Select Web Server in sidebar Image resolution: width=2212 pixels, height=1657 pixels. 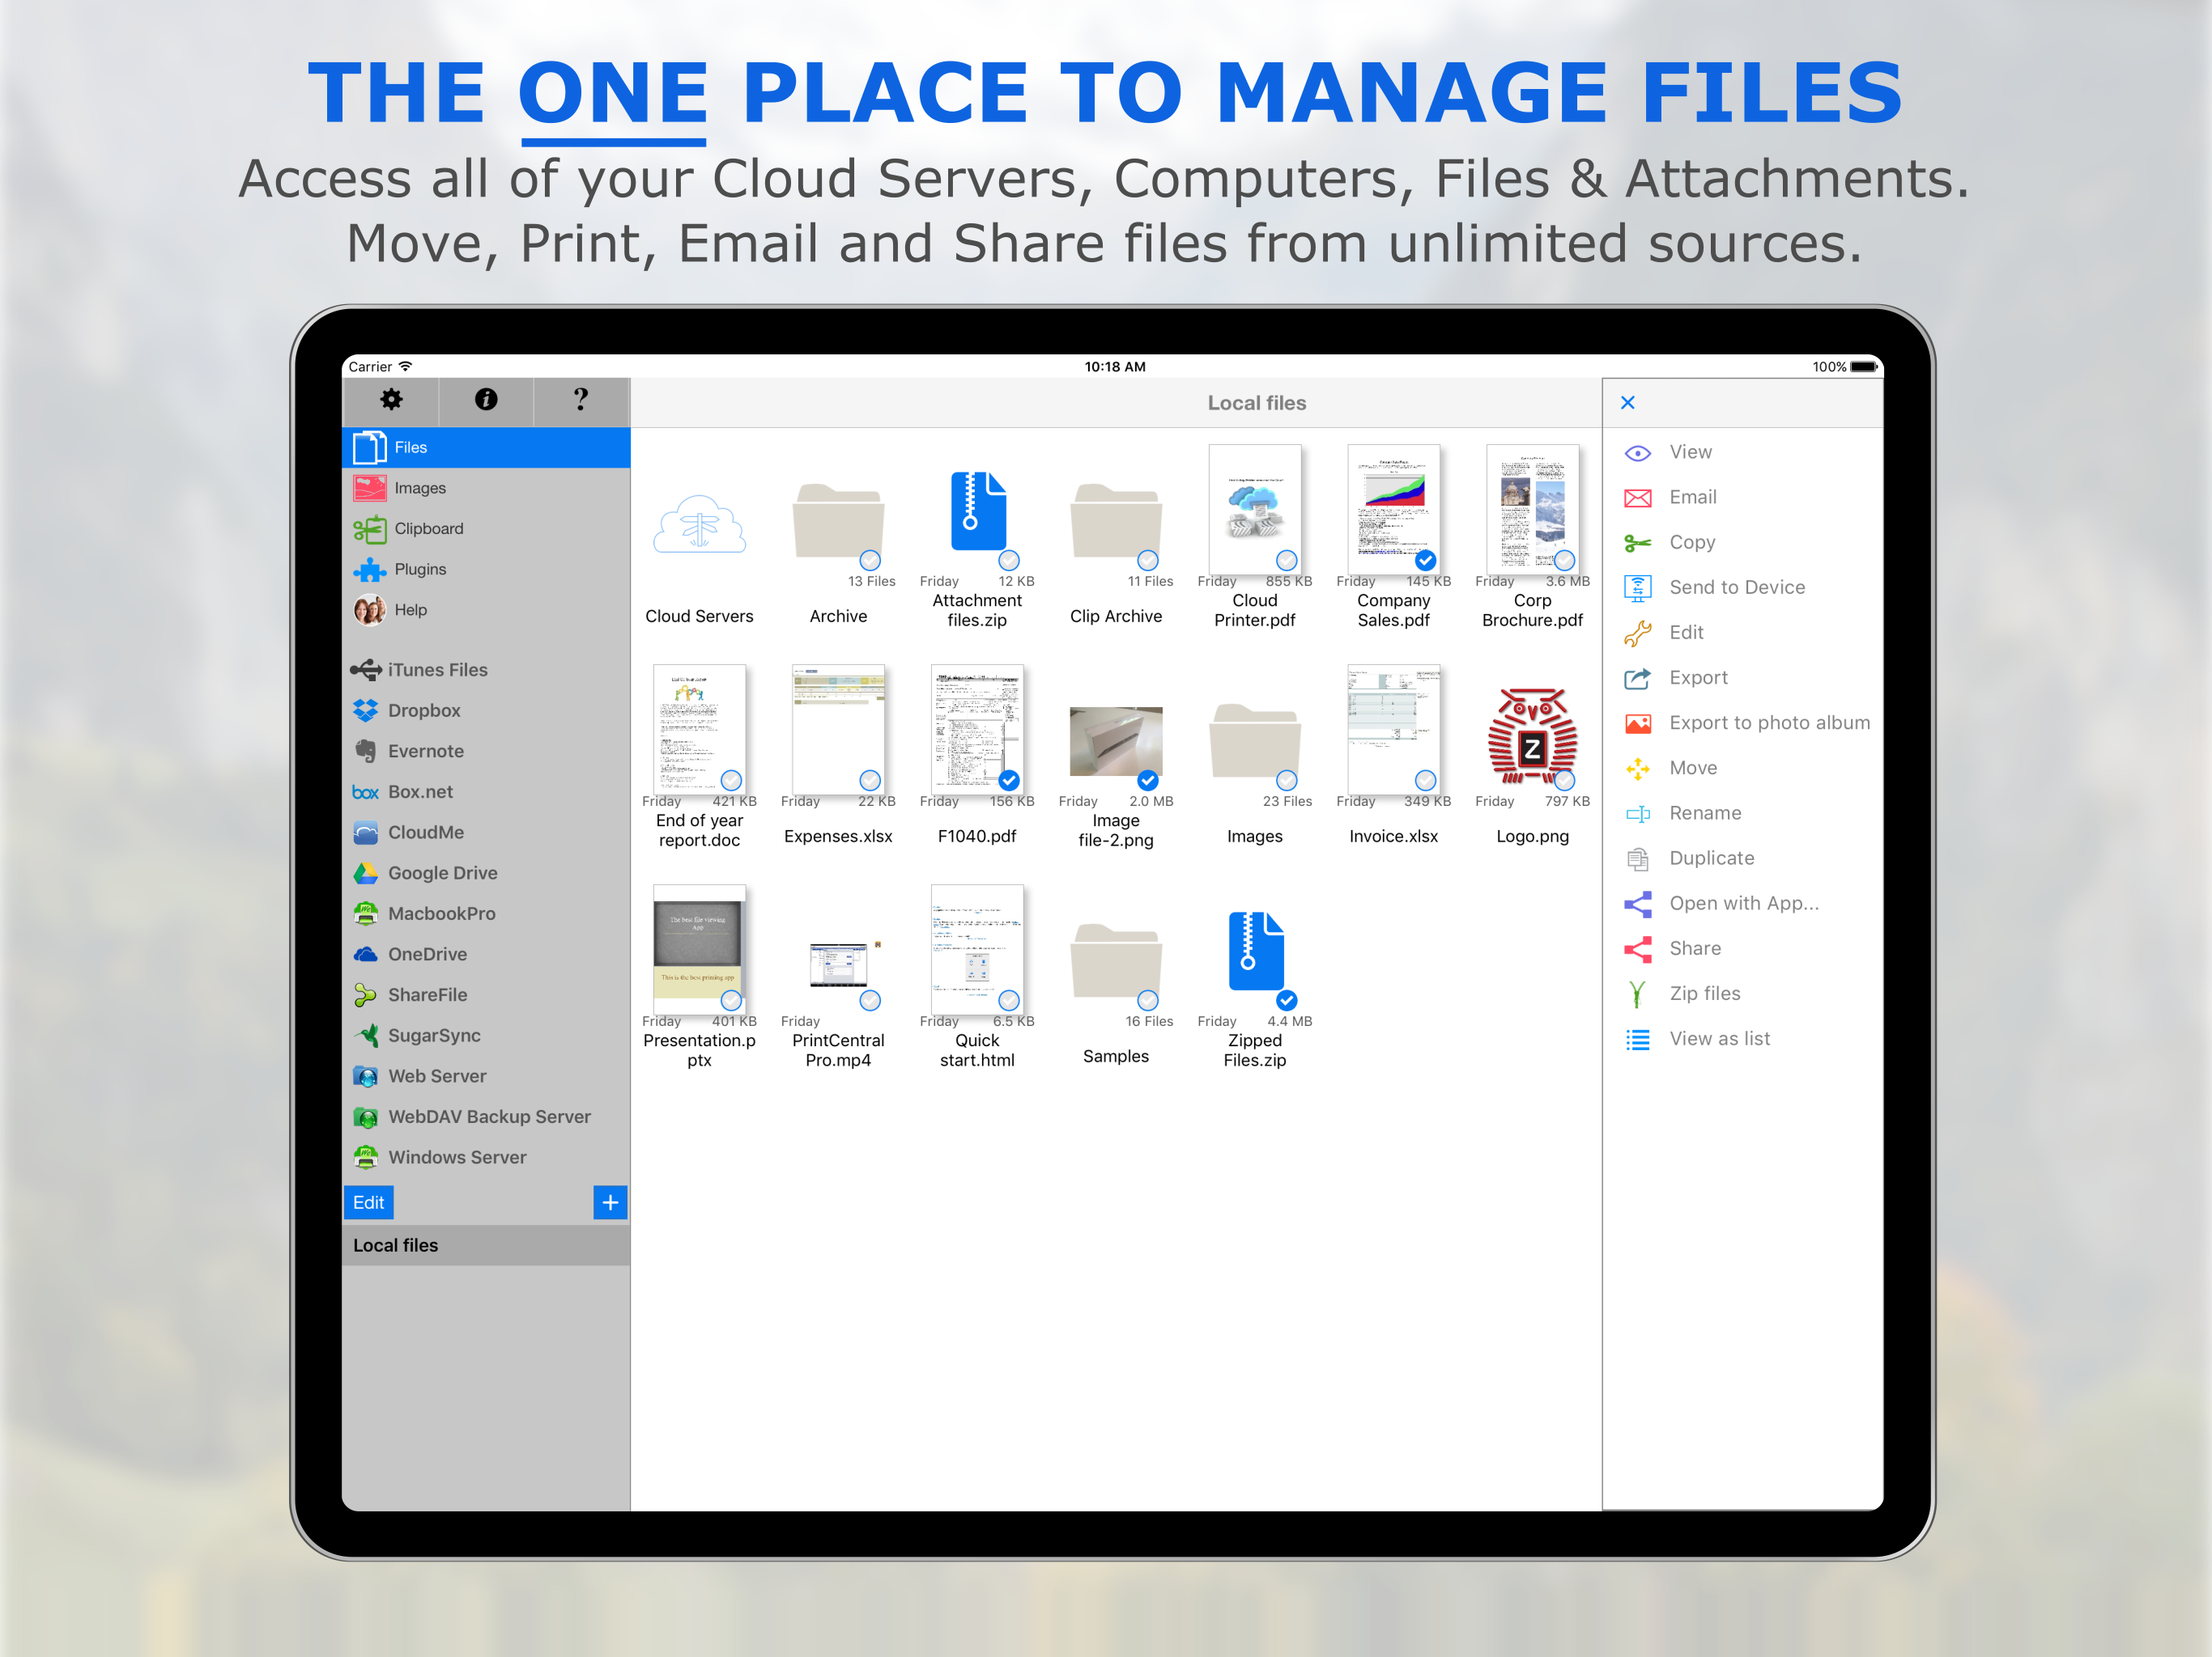486,1076
